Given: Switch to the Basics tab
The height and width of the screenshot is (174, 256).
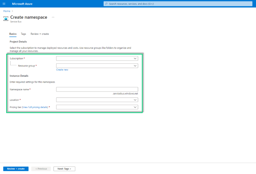Looking at the screenshot, I should point(13,34).
